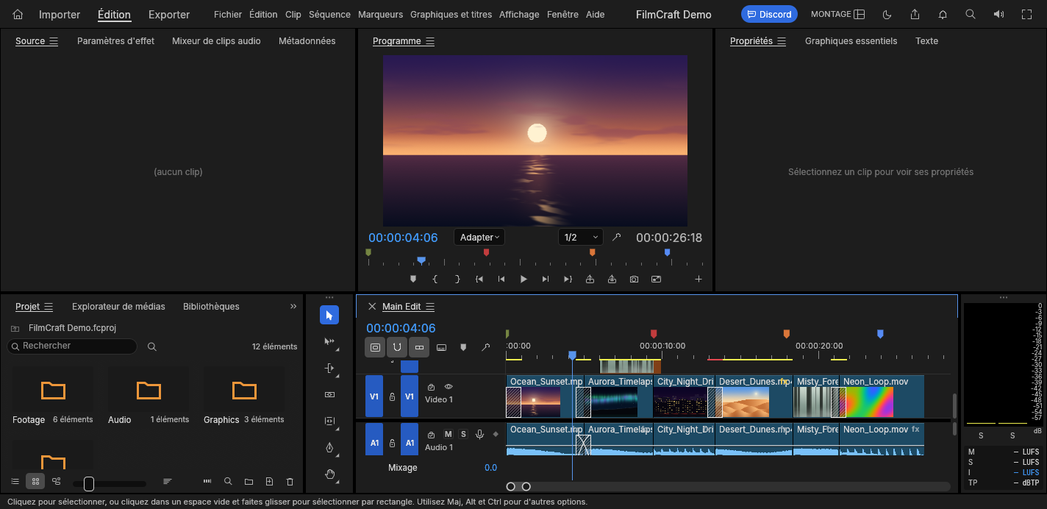This screenshot has height=509, width=1047.
Task: Play the Programme monitor
Action: pos(523,280)
